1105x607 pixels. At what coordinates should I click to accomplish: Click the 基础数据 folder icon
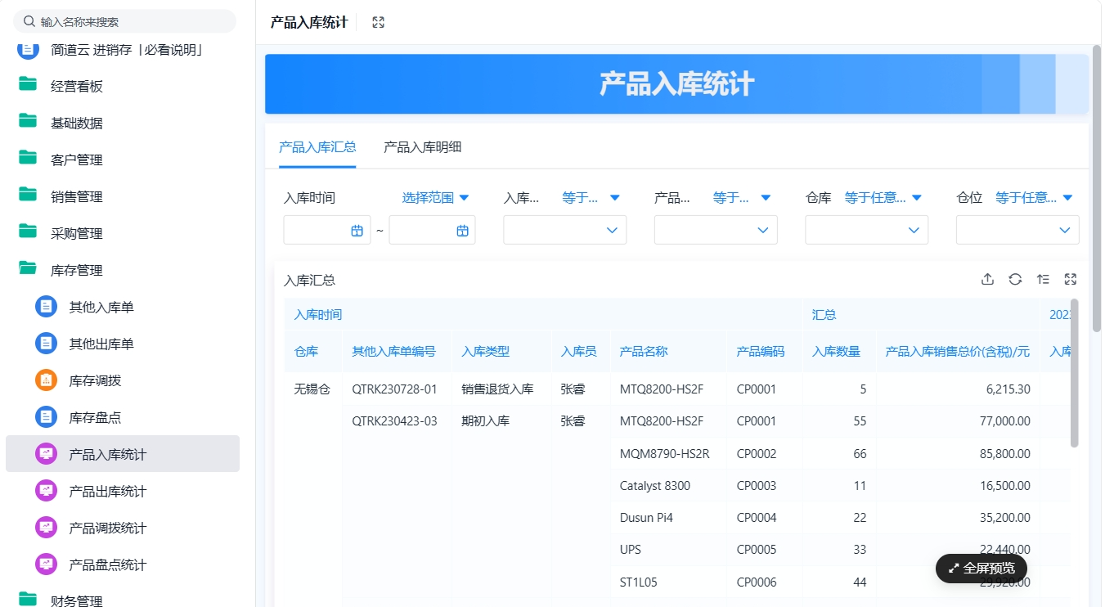(29, 120)
